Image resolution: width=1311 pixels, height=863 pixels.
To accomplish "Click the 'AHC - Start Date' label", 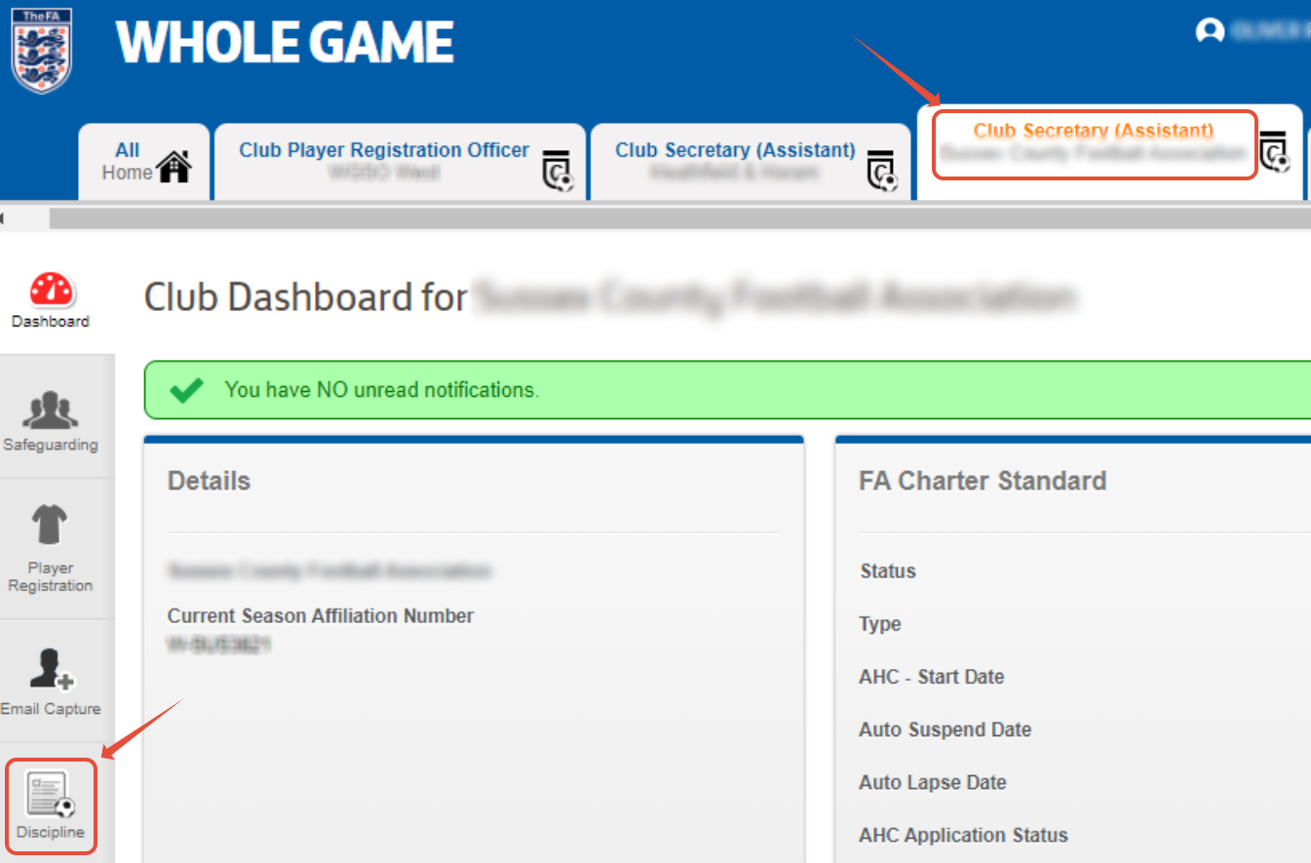I will pos(932,677).
